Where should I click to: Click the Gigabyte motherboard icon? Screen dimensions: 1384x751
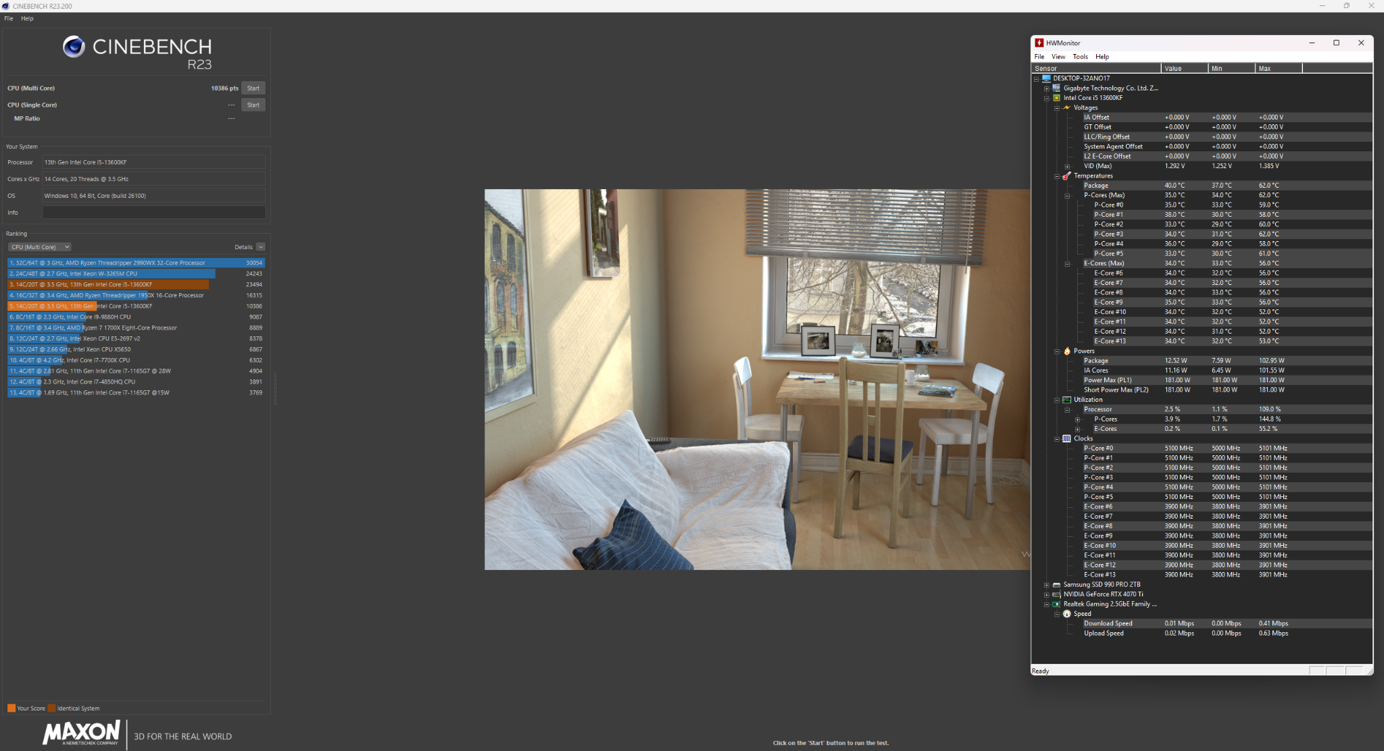coord(1056,88)
